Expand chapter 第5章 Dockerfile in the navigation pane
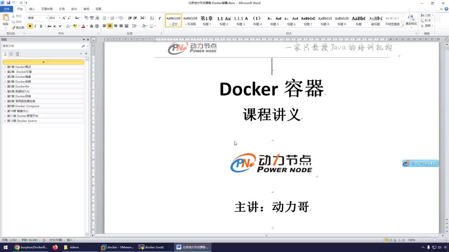This screenshot has height=252, width=449. click(x=5, y=86)
